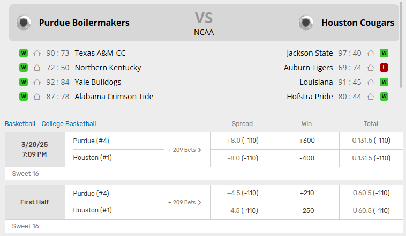Select Over 131.5 total points
Viewport: 406px width, 236px height.
[371, 141]
